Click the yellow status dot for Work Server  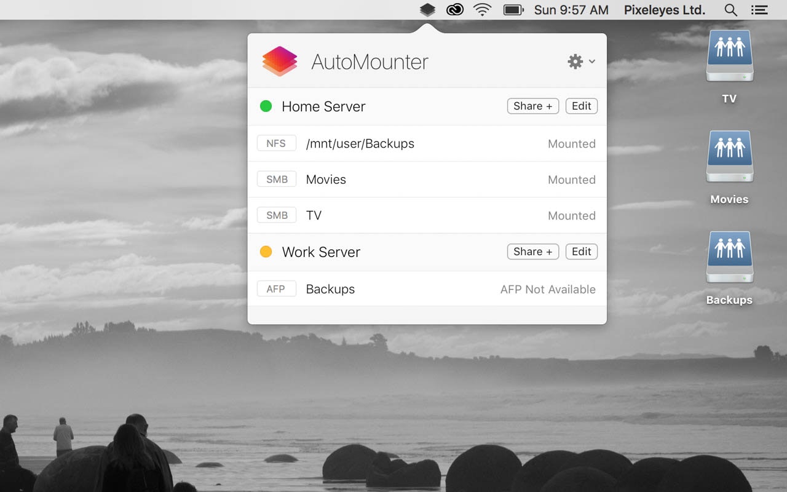point(266,252)
